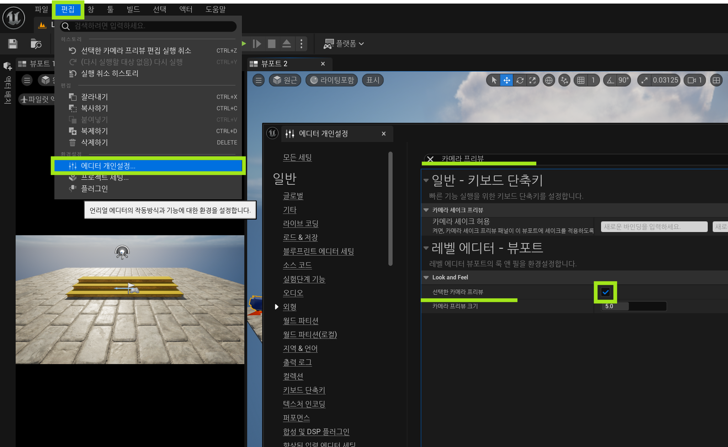
Task: Open the 플랫폼 dropdown
Action: coord(344,44)
